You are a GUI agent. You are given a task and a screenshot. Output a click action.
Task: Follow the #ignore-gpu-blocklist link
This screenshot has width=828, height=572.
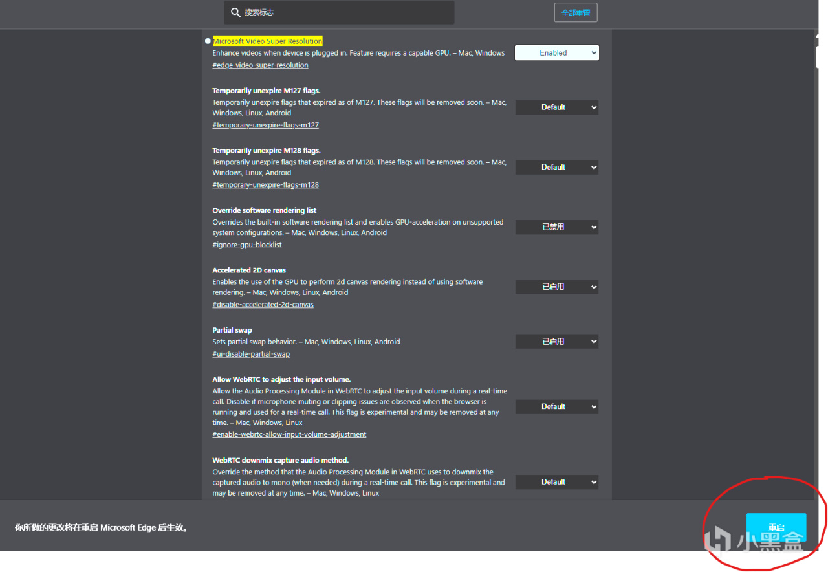click(247, 245)
